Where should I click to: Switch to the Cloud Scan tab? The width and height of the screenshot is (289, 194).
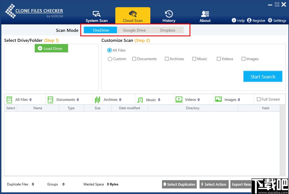coord(133,16)
